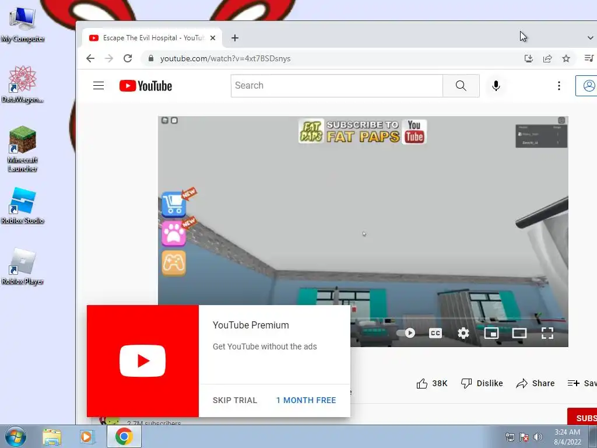Click the Action Center flag tray icon
The width and height of the screenshot is (597, 448).
point(524,437)
